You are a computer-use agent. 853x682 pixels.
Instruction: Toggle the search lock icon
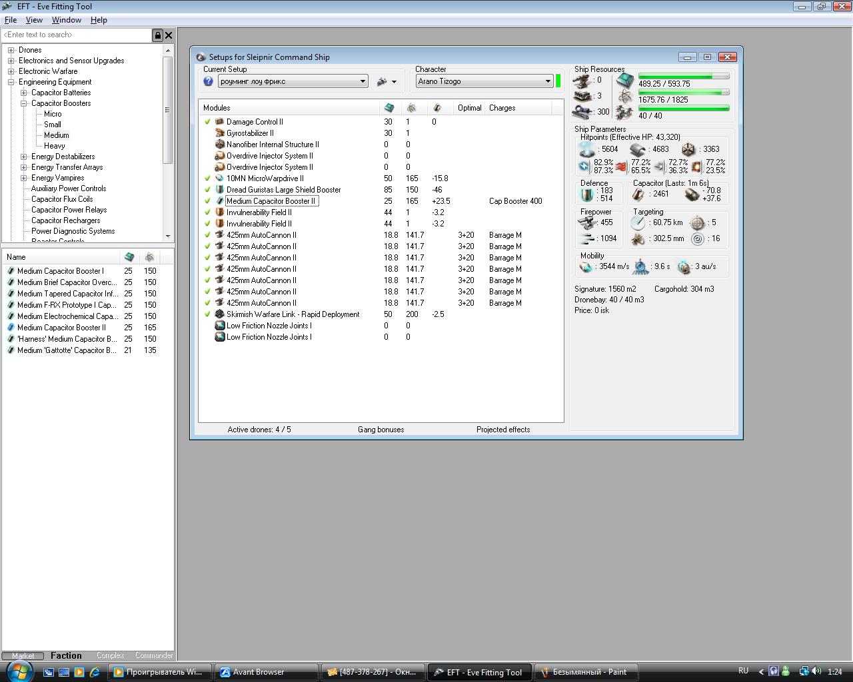(158, 35)
